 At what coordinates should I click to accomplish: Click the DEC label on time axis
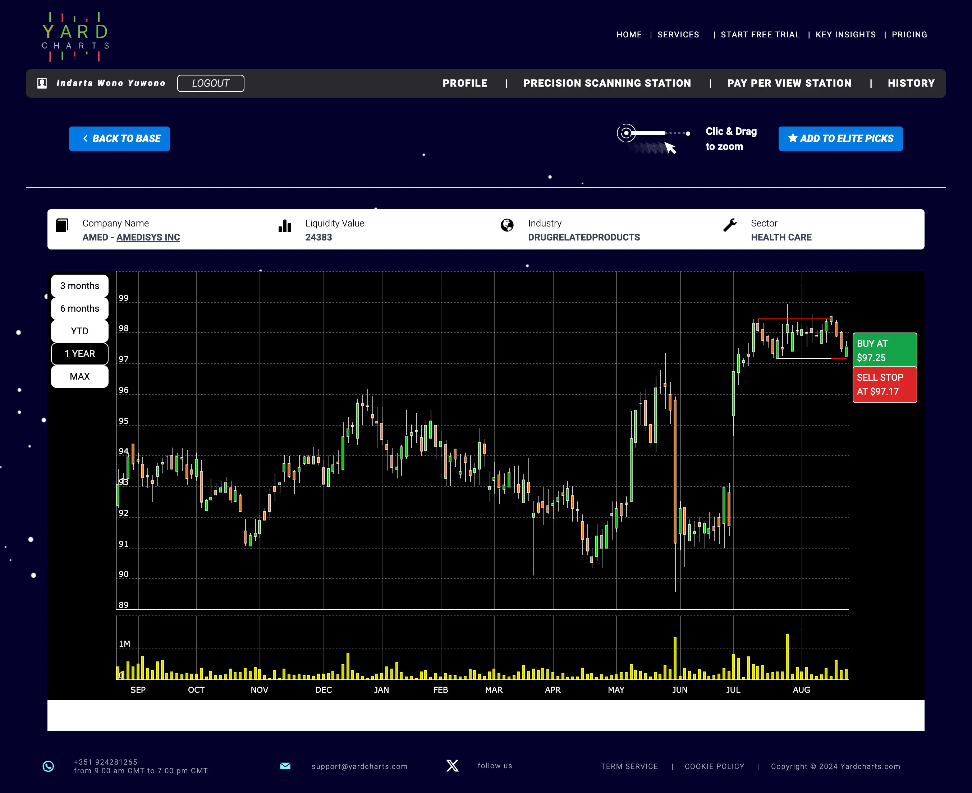[324, 690]
